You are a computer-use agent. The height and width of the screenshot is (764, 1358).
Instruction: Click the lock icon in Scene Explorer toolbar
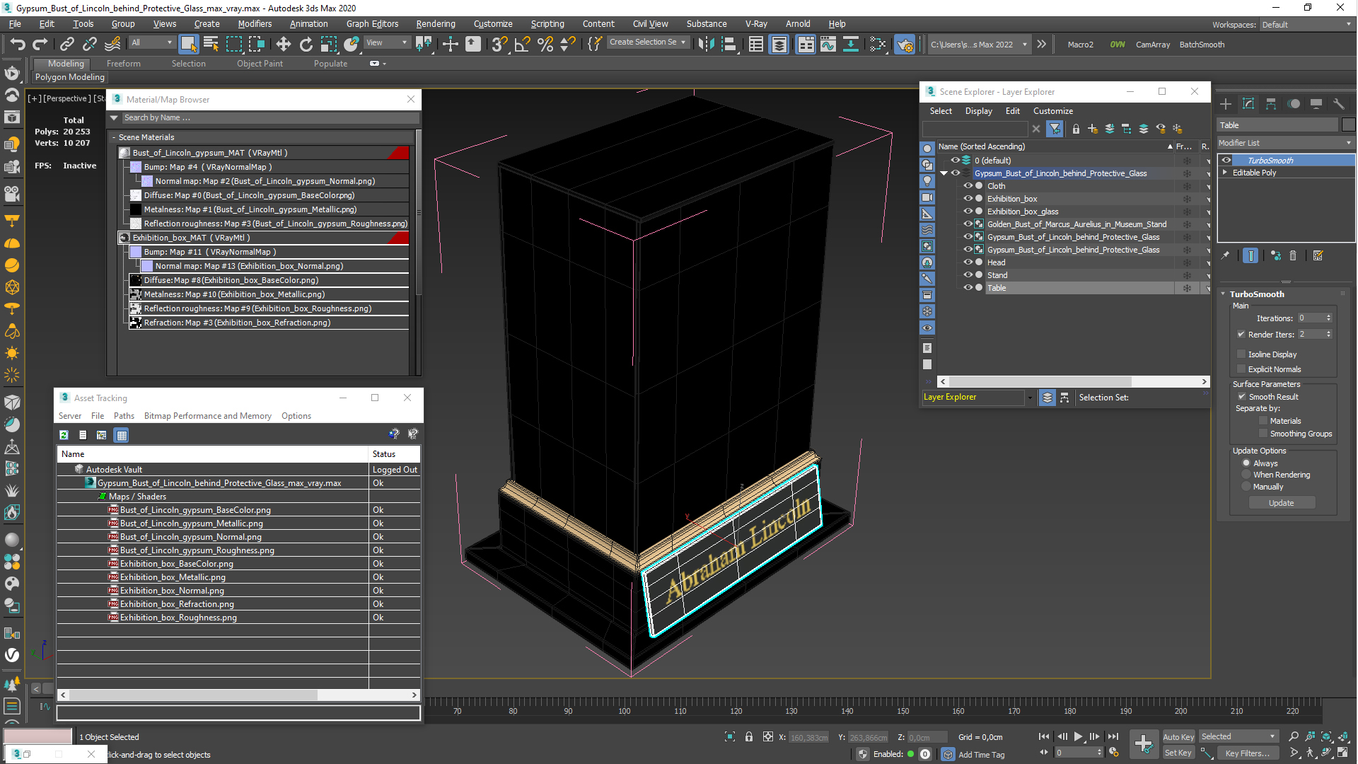(1076, 129)
